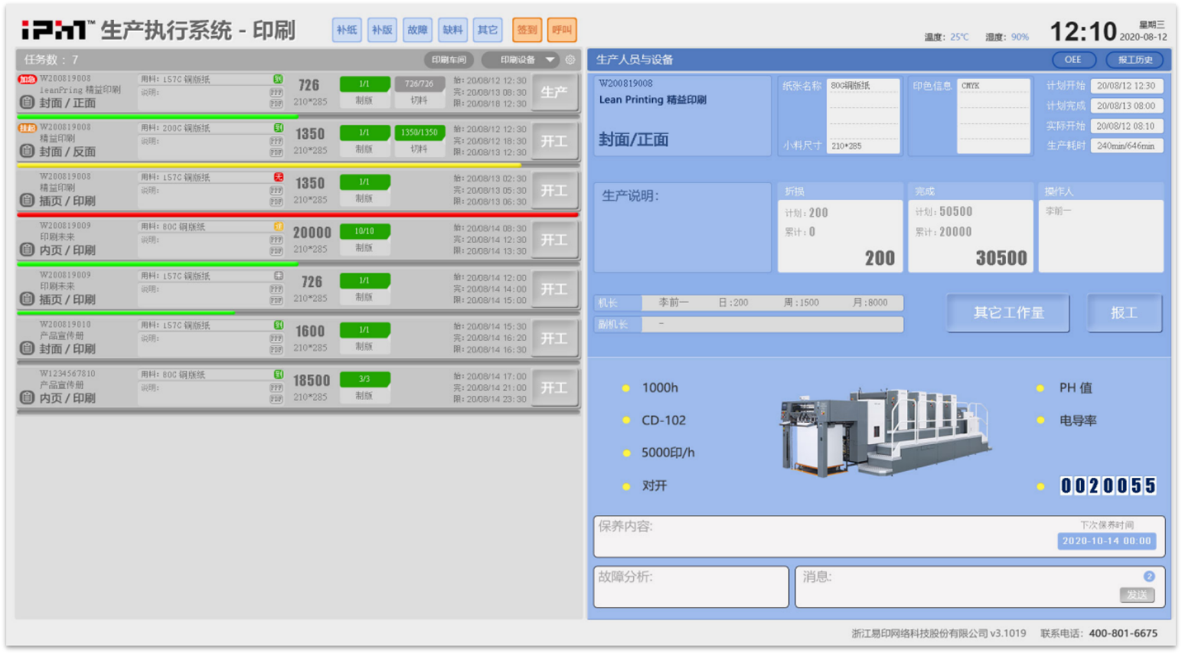Open the settings gear in task list header
Viewport: 1182px width, 654px height.
tap(570, 60)
